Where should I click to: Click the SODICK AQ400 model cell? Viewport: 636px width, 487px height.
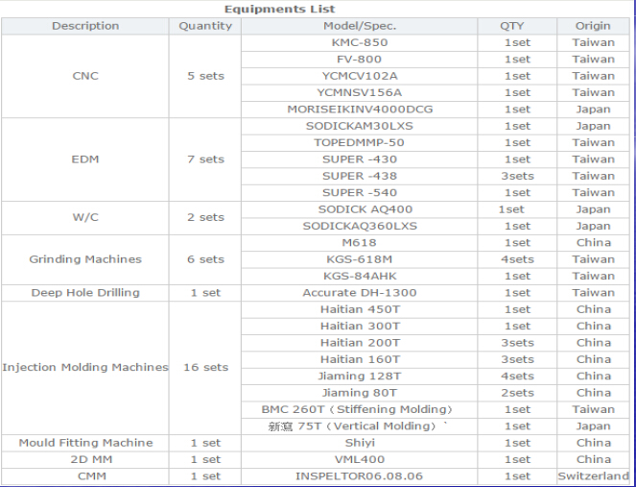(x=360, y=209)
